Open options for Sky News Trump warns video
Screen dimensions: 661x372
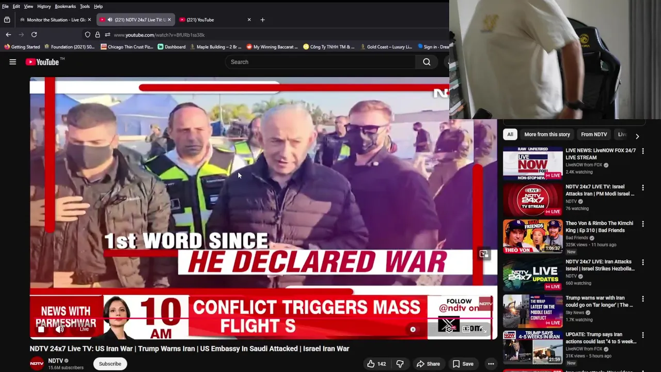643,299
